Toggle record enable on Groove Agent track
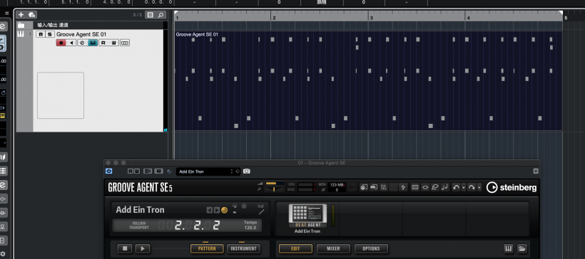 (x=61, y=43)
